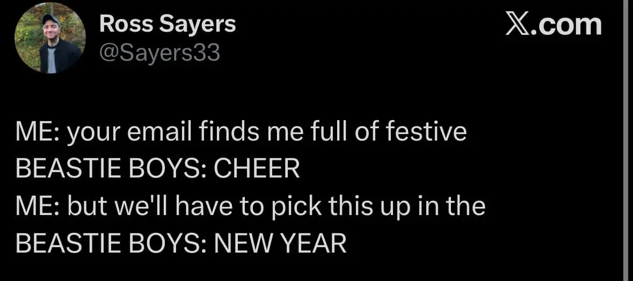633x281 pixels.
Task: Click the word "CHEER"
Action: coord(257,169)
